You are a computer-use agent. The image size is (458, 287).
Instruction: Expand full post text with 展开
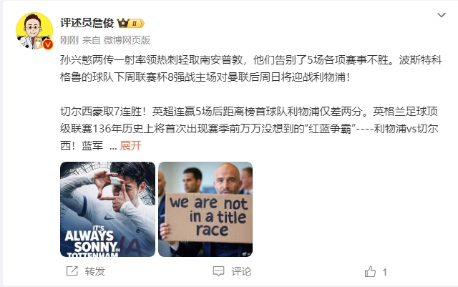tap(130, 145)
